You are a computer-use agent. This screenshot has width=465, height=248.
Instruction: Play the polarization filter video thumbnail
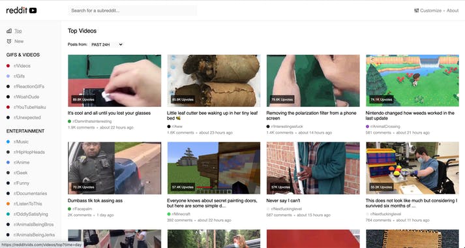tap(313, 81)
